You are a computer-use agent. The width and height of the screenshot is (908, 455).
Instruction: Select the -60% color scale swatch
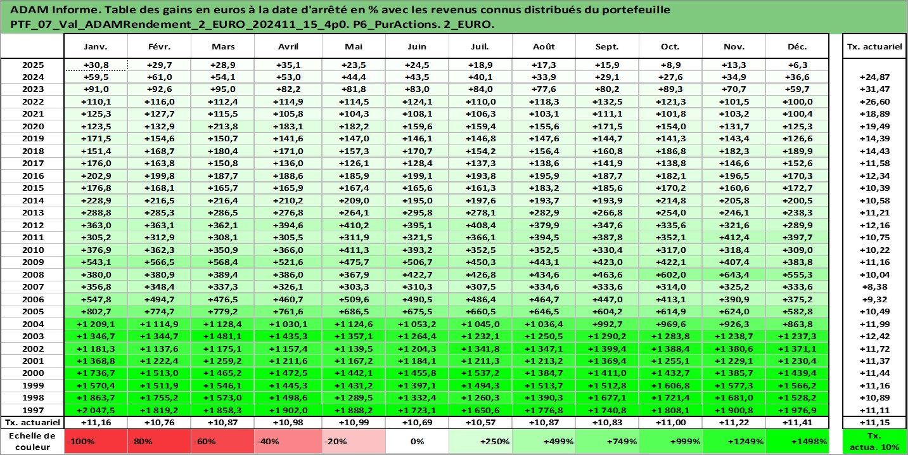click(x=223, y=441)
